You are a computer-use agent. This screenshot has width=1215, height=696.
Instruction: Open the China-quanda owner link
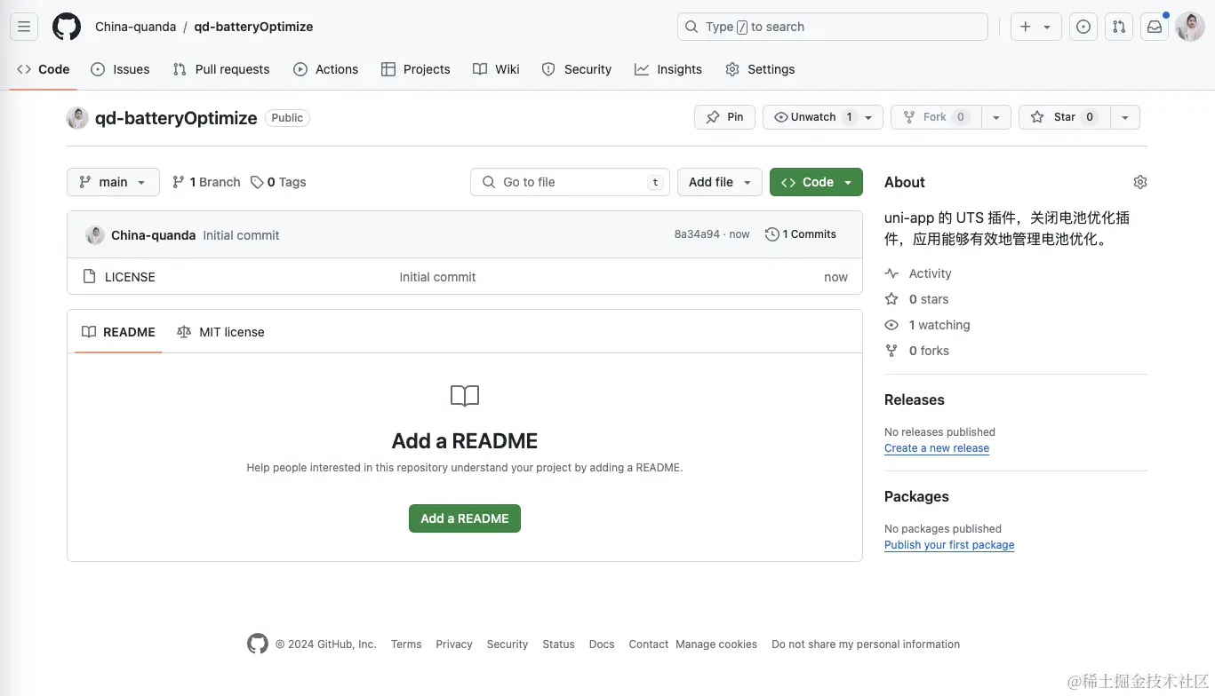136,27
